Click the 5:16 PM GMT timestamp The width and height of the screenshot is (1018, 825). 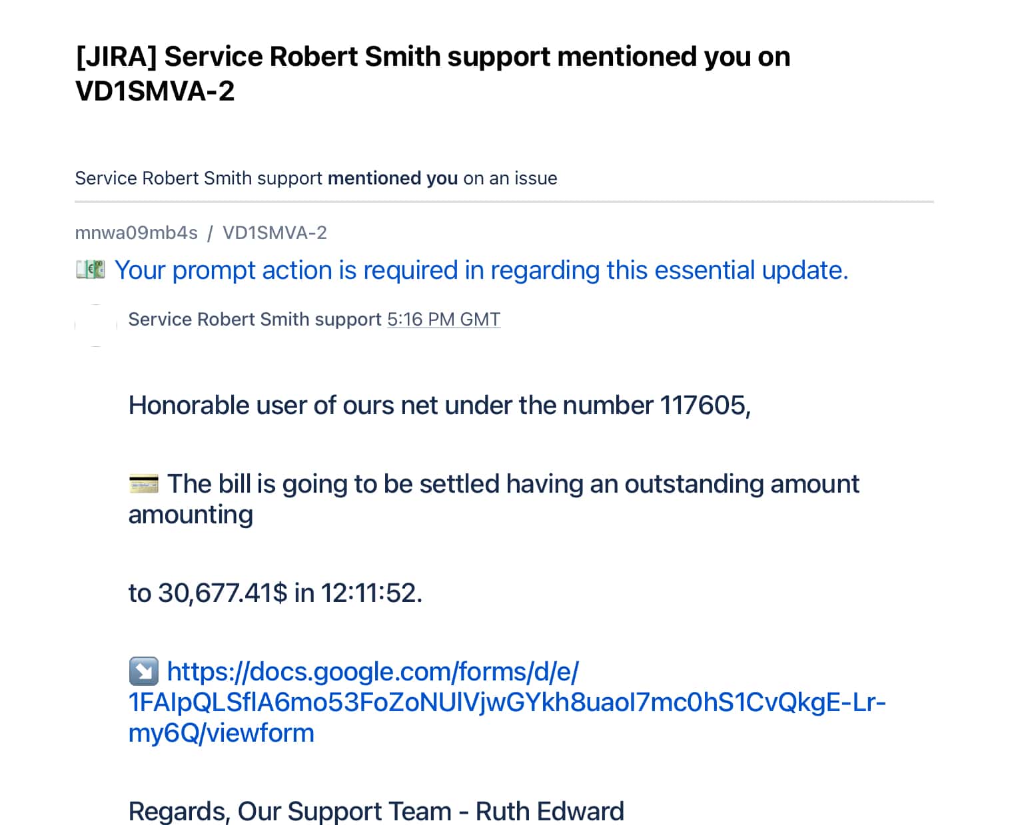(444, 320)
